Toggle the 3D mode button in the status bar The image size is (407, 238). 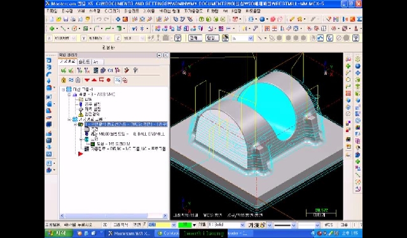coord(105,225)
